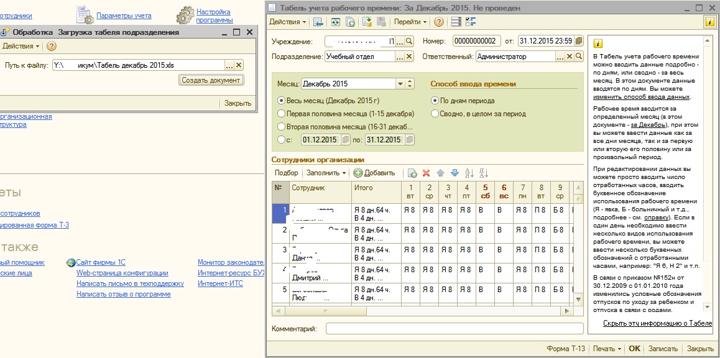This screenshot has height=358, width=720.
Task: Click Подбор in the employees toolbar
Action: pyautogui.click(x=287, y=173)
